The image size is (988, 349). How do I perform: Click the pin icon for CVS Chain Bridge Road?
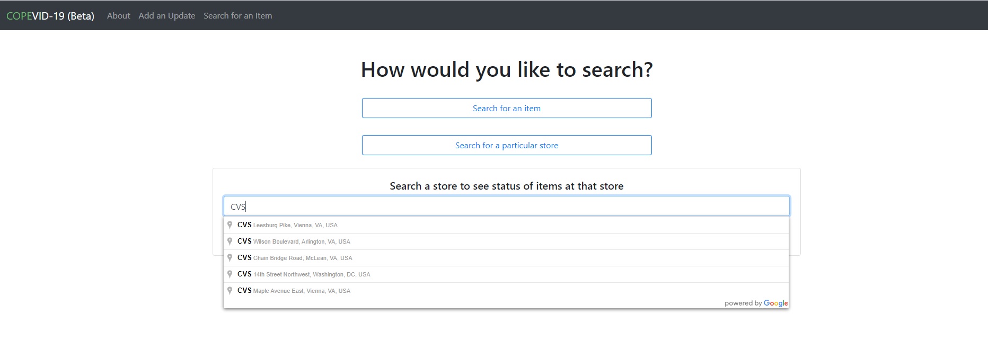coord(230,257)
